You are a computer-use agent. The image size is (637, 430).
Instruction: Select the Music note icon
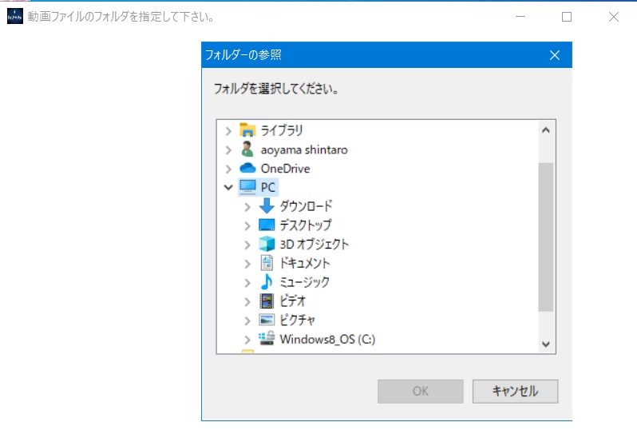click(x=267, y=282)
